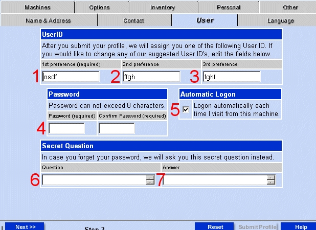
Task: Click the secret Answer text field
Action: [x=215, y=179]
